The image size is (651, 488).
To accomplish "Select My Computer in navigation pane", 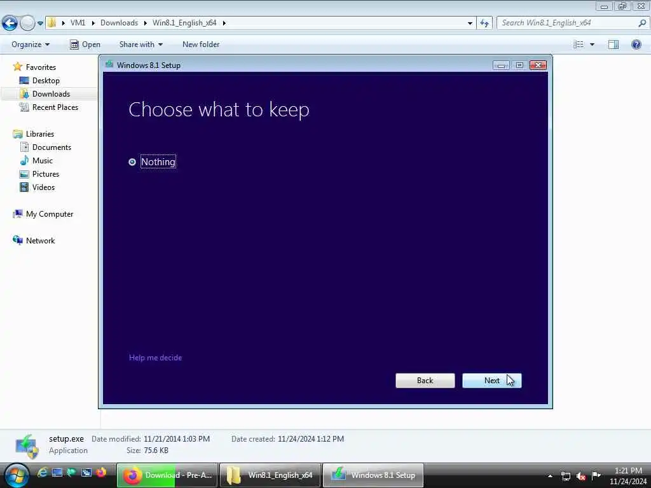I will point(43,214).
